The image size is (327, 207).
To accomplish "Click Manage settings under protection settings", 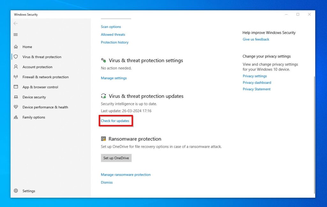I will point(114,78).
